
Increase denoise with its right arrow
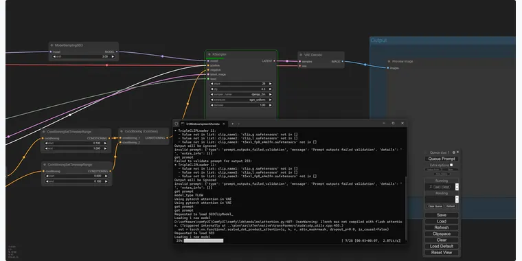pyautogui.click(x=271, y=105)
